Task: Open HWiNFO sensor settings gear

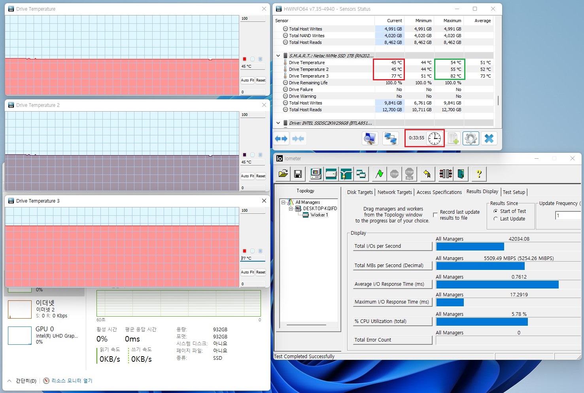Action: [471, 139]
